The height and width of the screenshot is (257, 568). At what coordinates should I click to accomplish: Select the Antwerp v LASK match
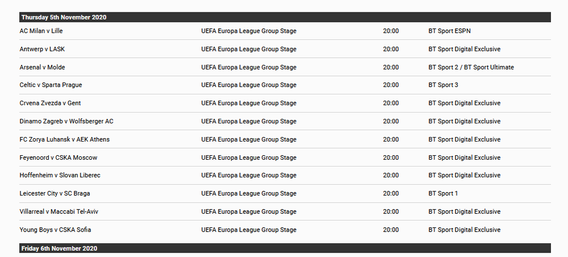point(42,49)
